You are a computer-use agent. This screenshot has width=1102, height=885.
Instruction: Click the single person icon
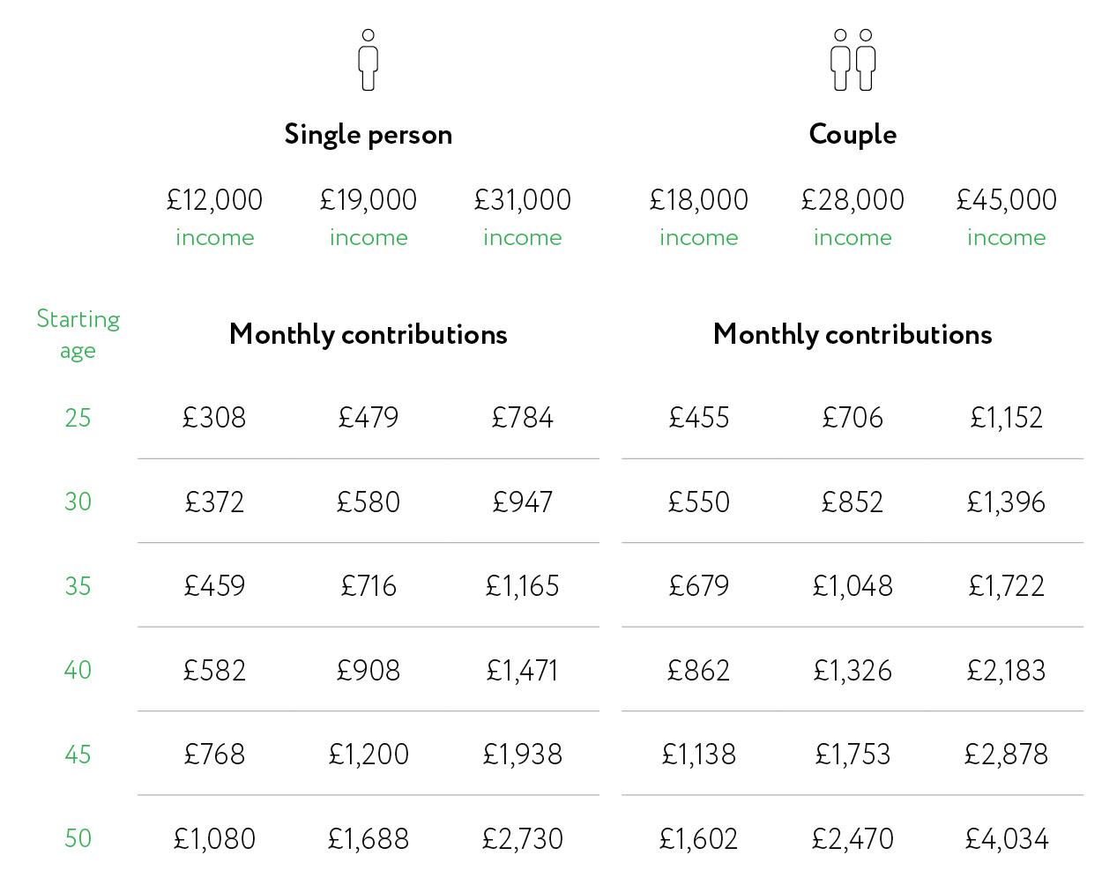369,60
